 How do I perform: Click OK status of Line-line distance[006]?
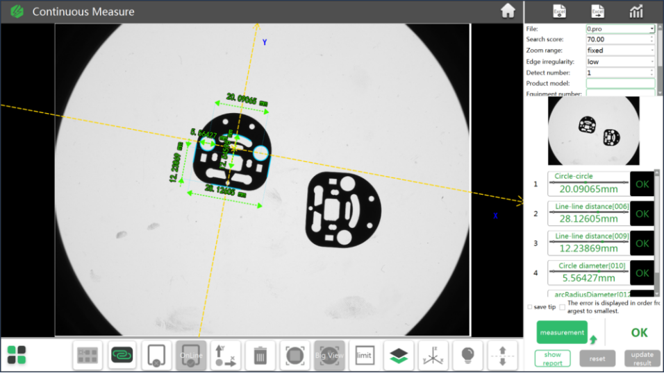[x=642, y=214]
